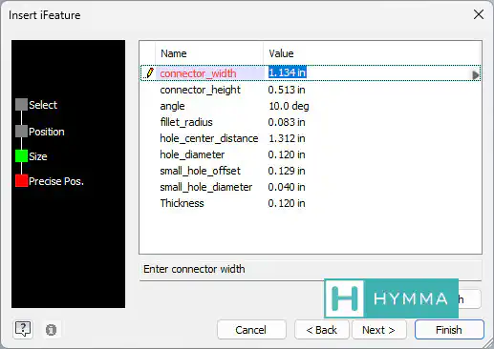Click the 10.0 deg value
494x349 pixels.
pyautogui.click(x=289, y=106)
